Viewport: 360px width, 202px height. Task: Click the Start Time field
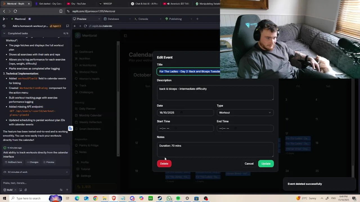click(185, 128)
